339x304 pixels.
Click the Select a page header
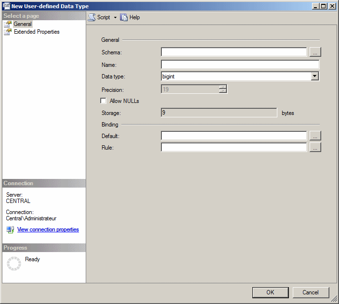point(44,16)
